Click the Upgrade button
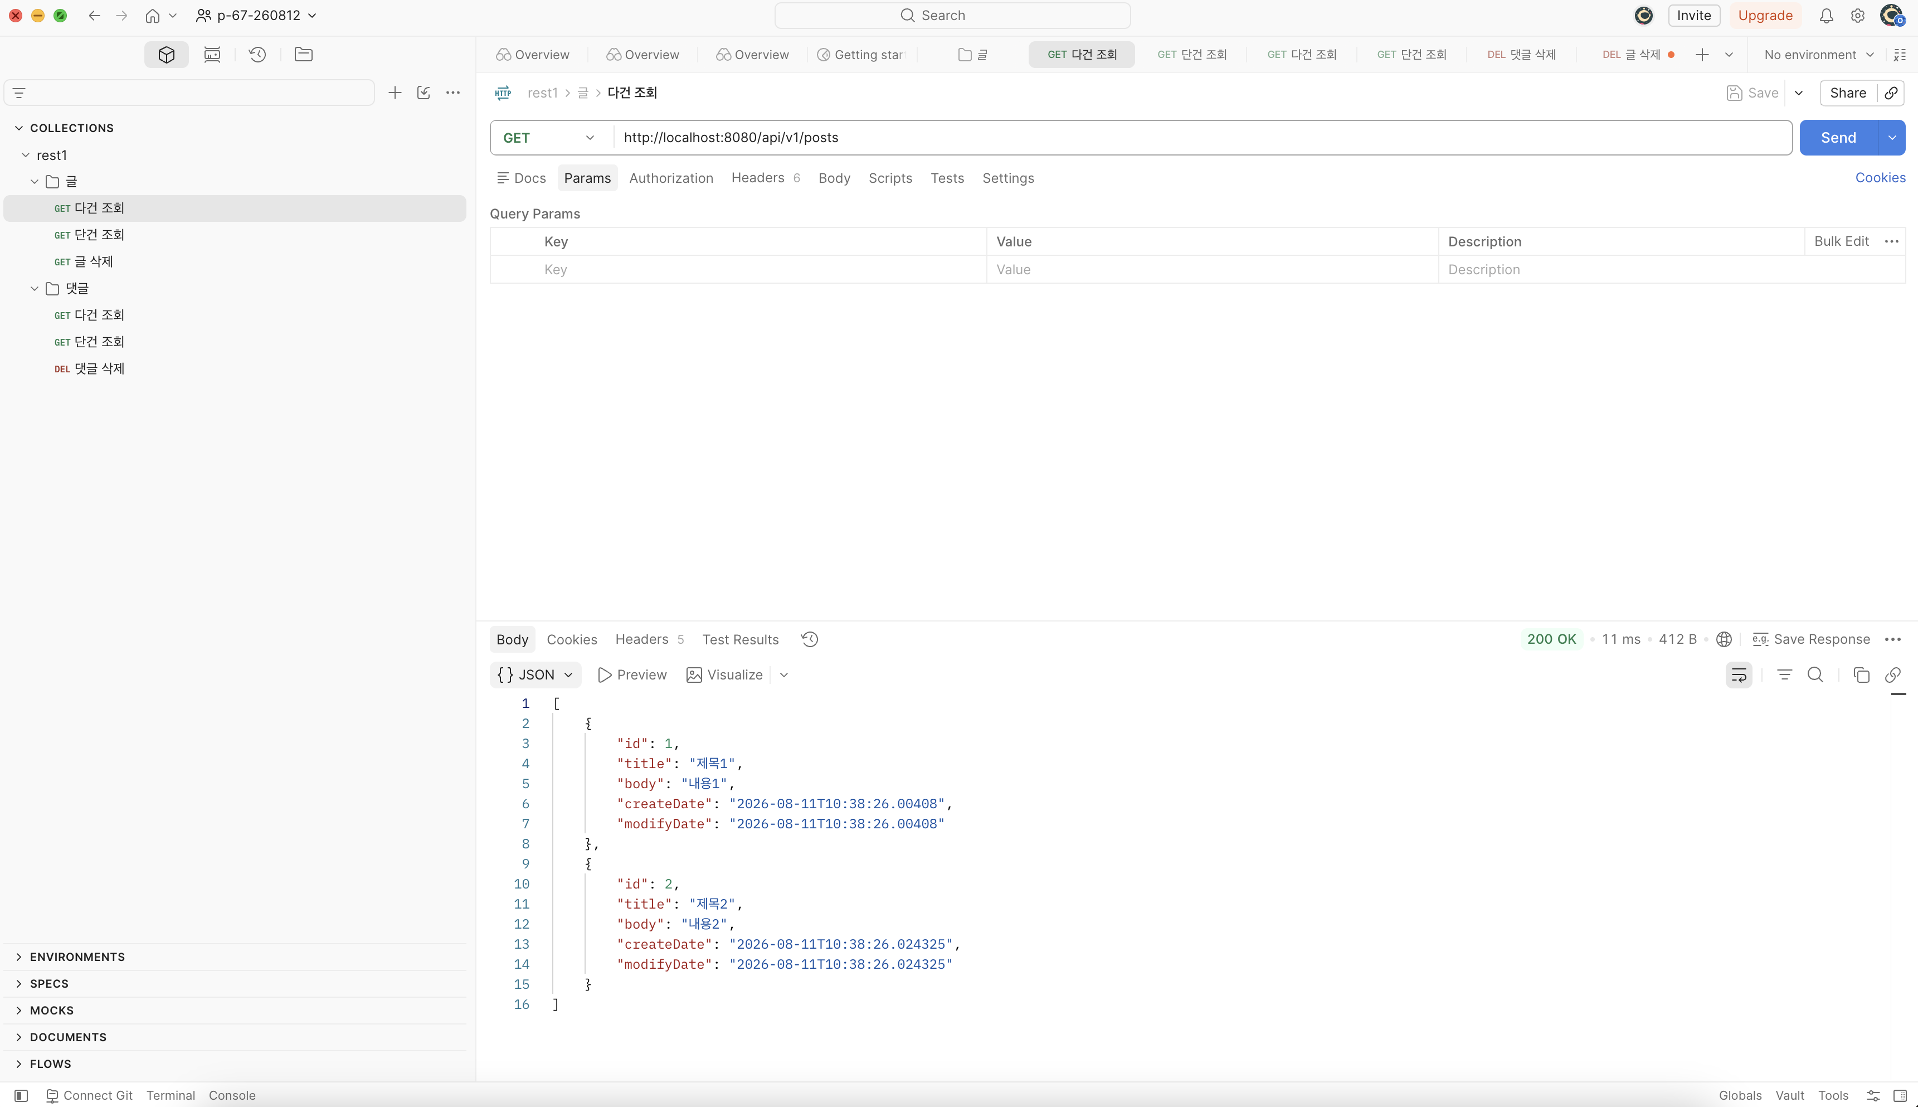The width and height of the screenshot is (1918, 1107). 1765,15
